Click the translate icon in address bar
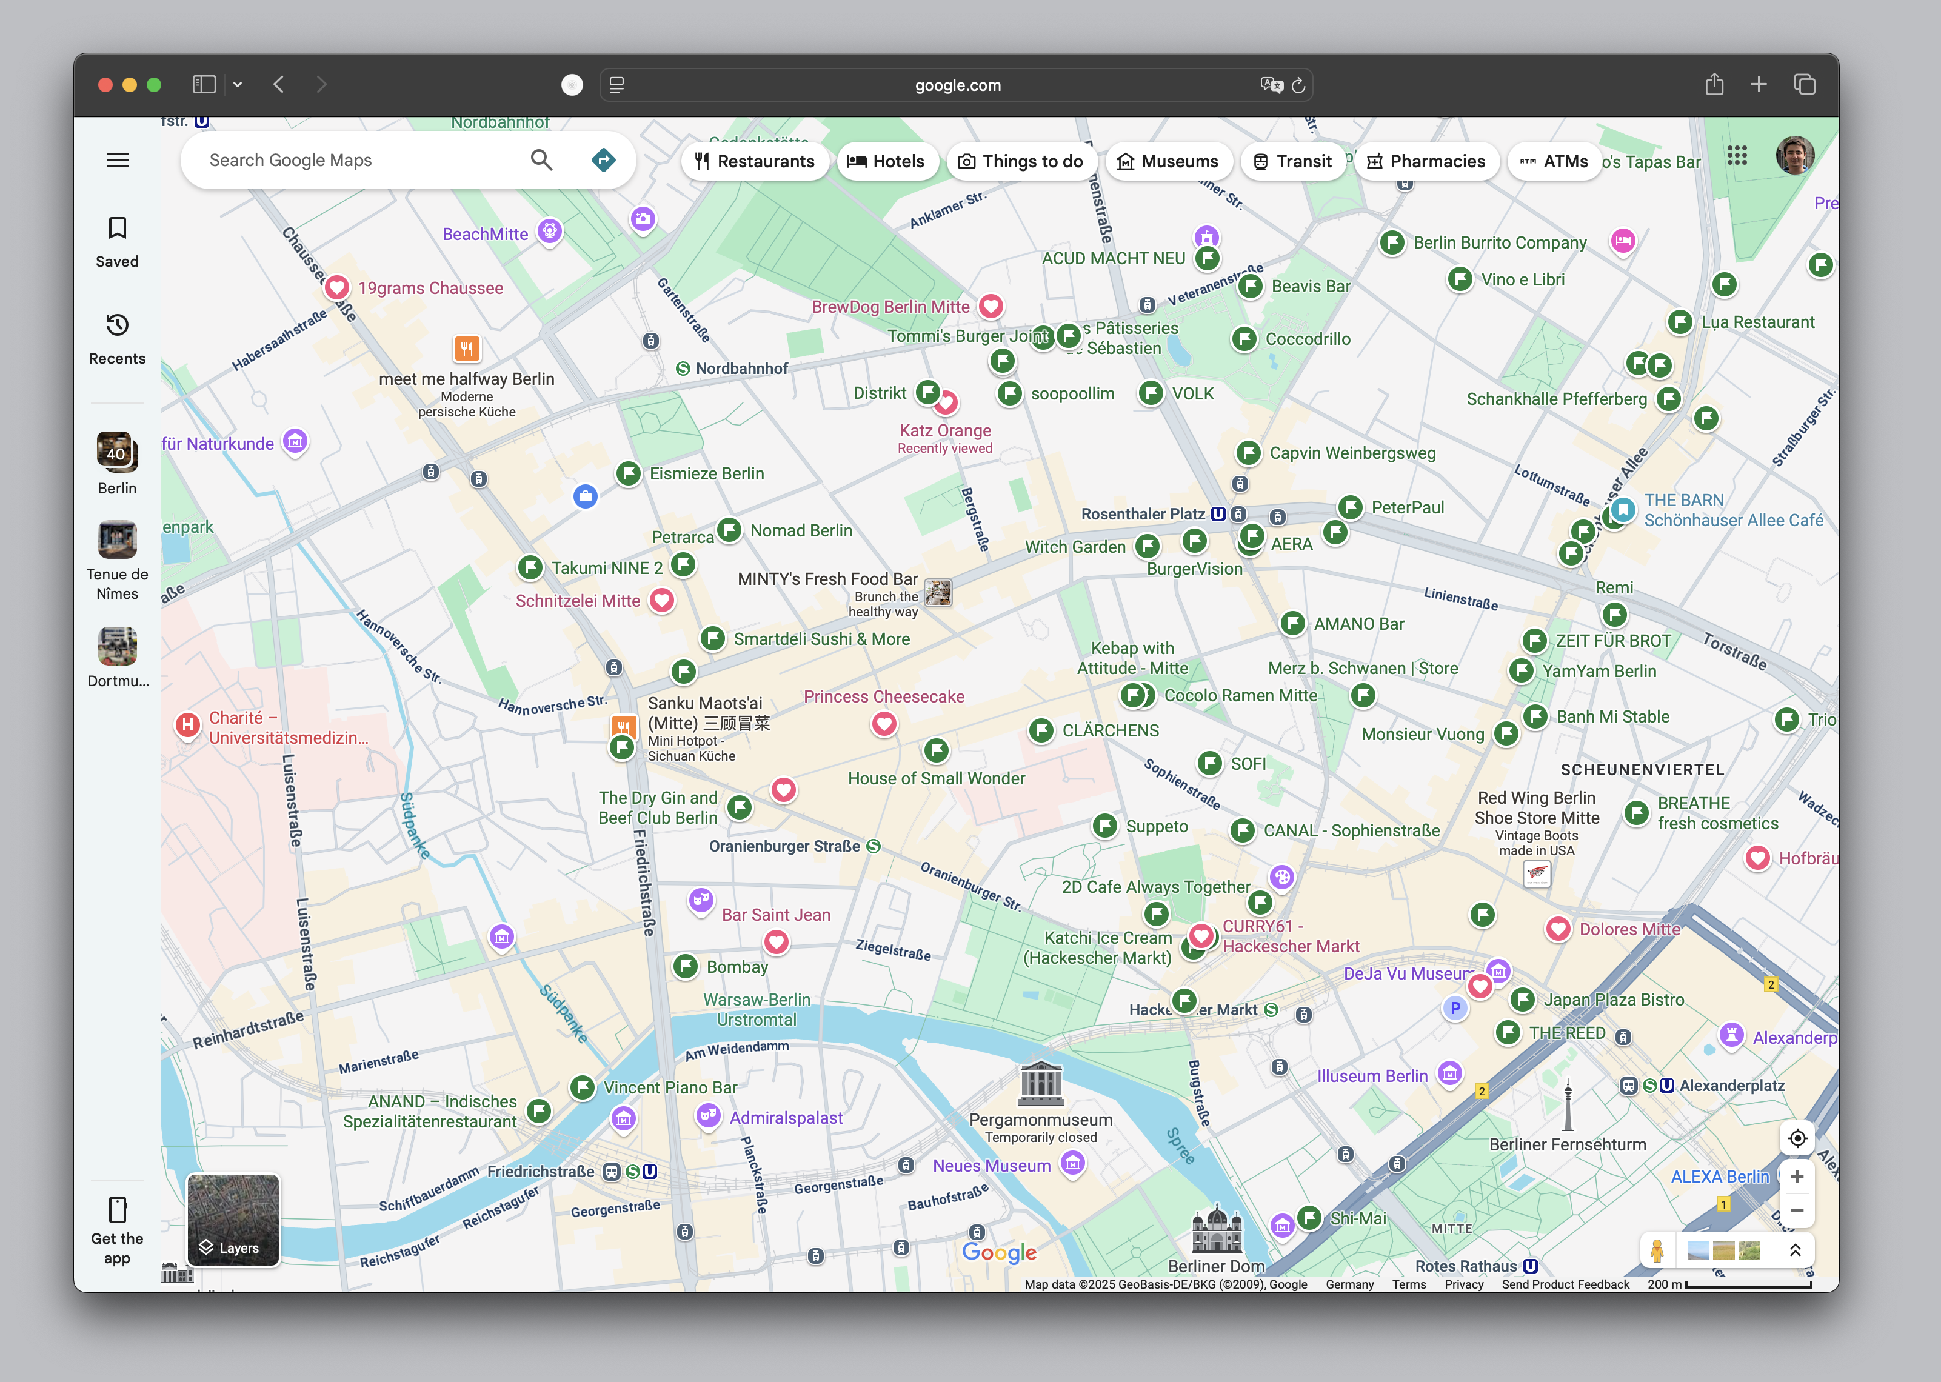Screen dimensions: 1941x1382 click(x=1271, y=85)
